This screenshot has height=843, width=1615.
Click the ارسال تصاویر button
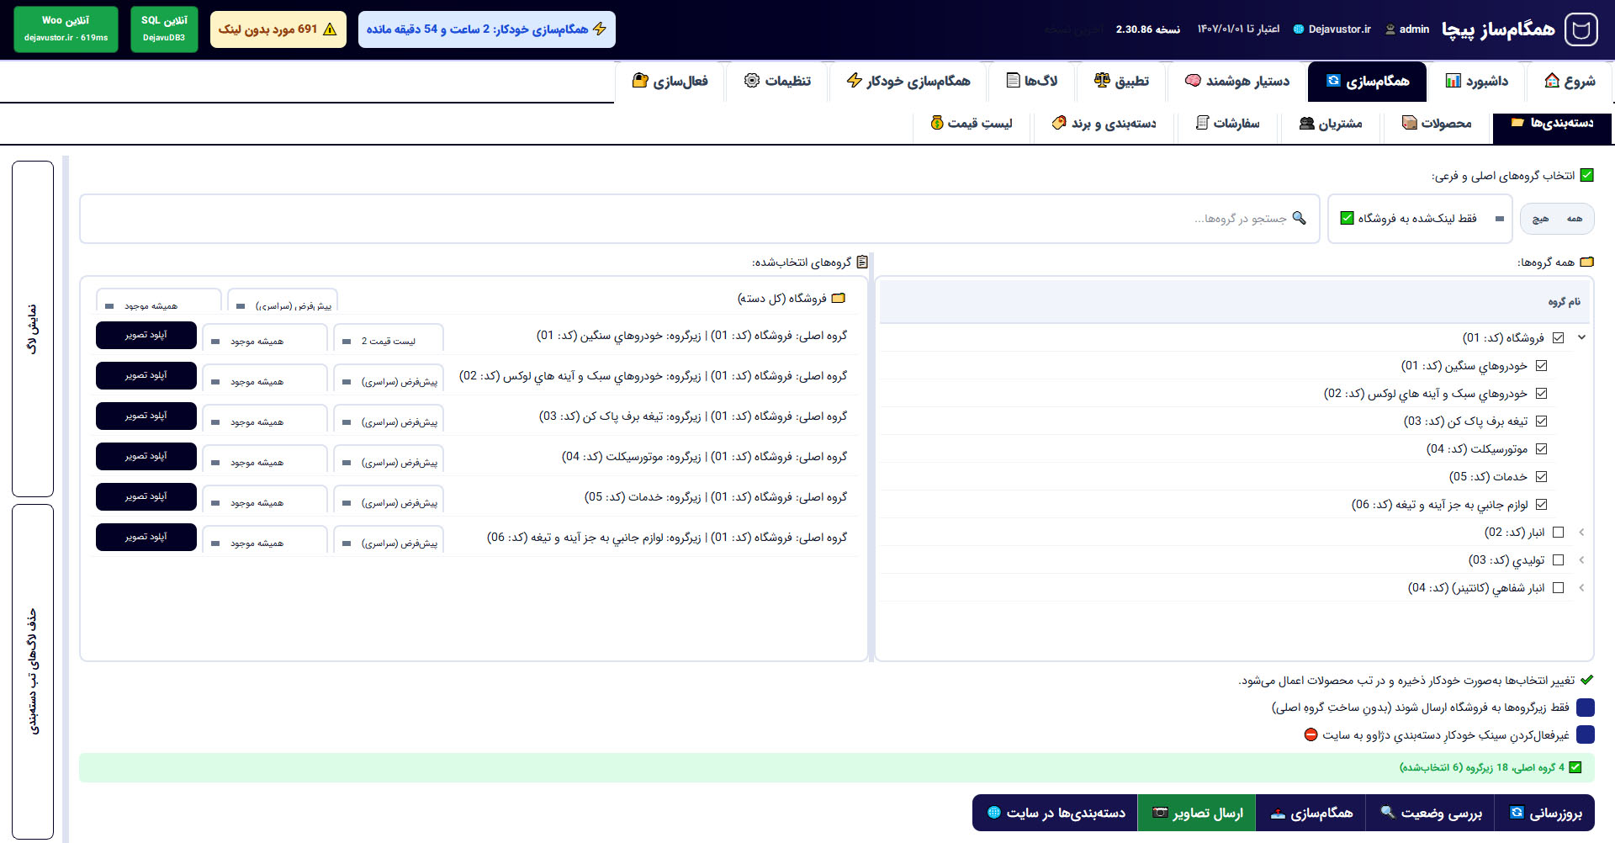(x=1197, y=813)
